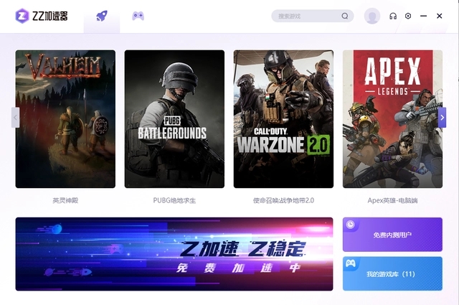
Task: Open customer support headset icon
Action: pyautogui.click(x=393, y=16)
